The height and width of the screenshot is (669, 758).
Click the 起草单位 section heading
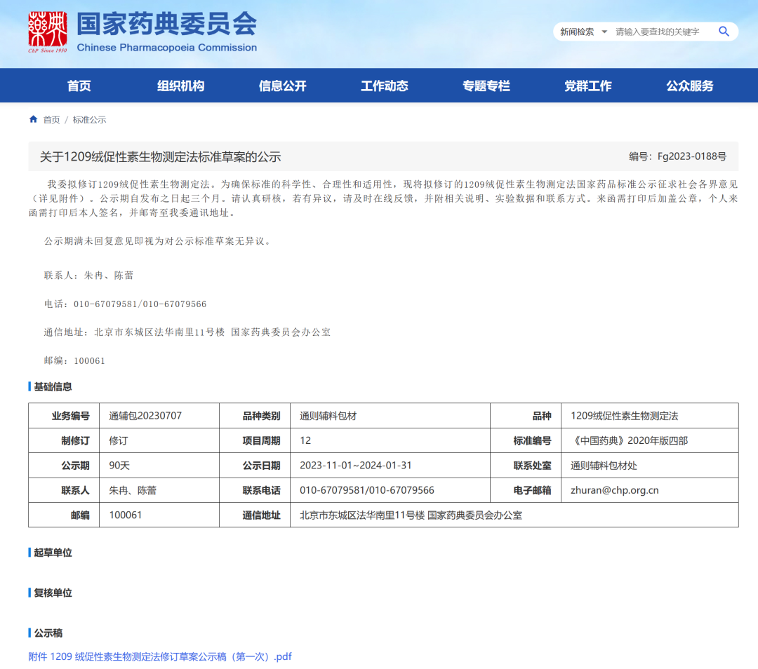pos(53,552)
